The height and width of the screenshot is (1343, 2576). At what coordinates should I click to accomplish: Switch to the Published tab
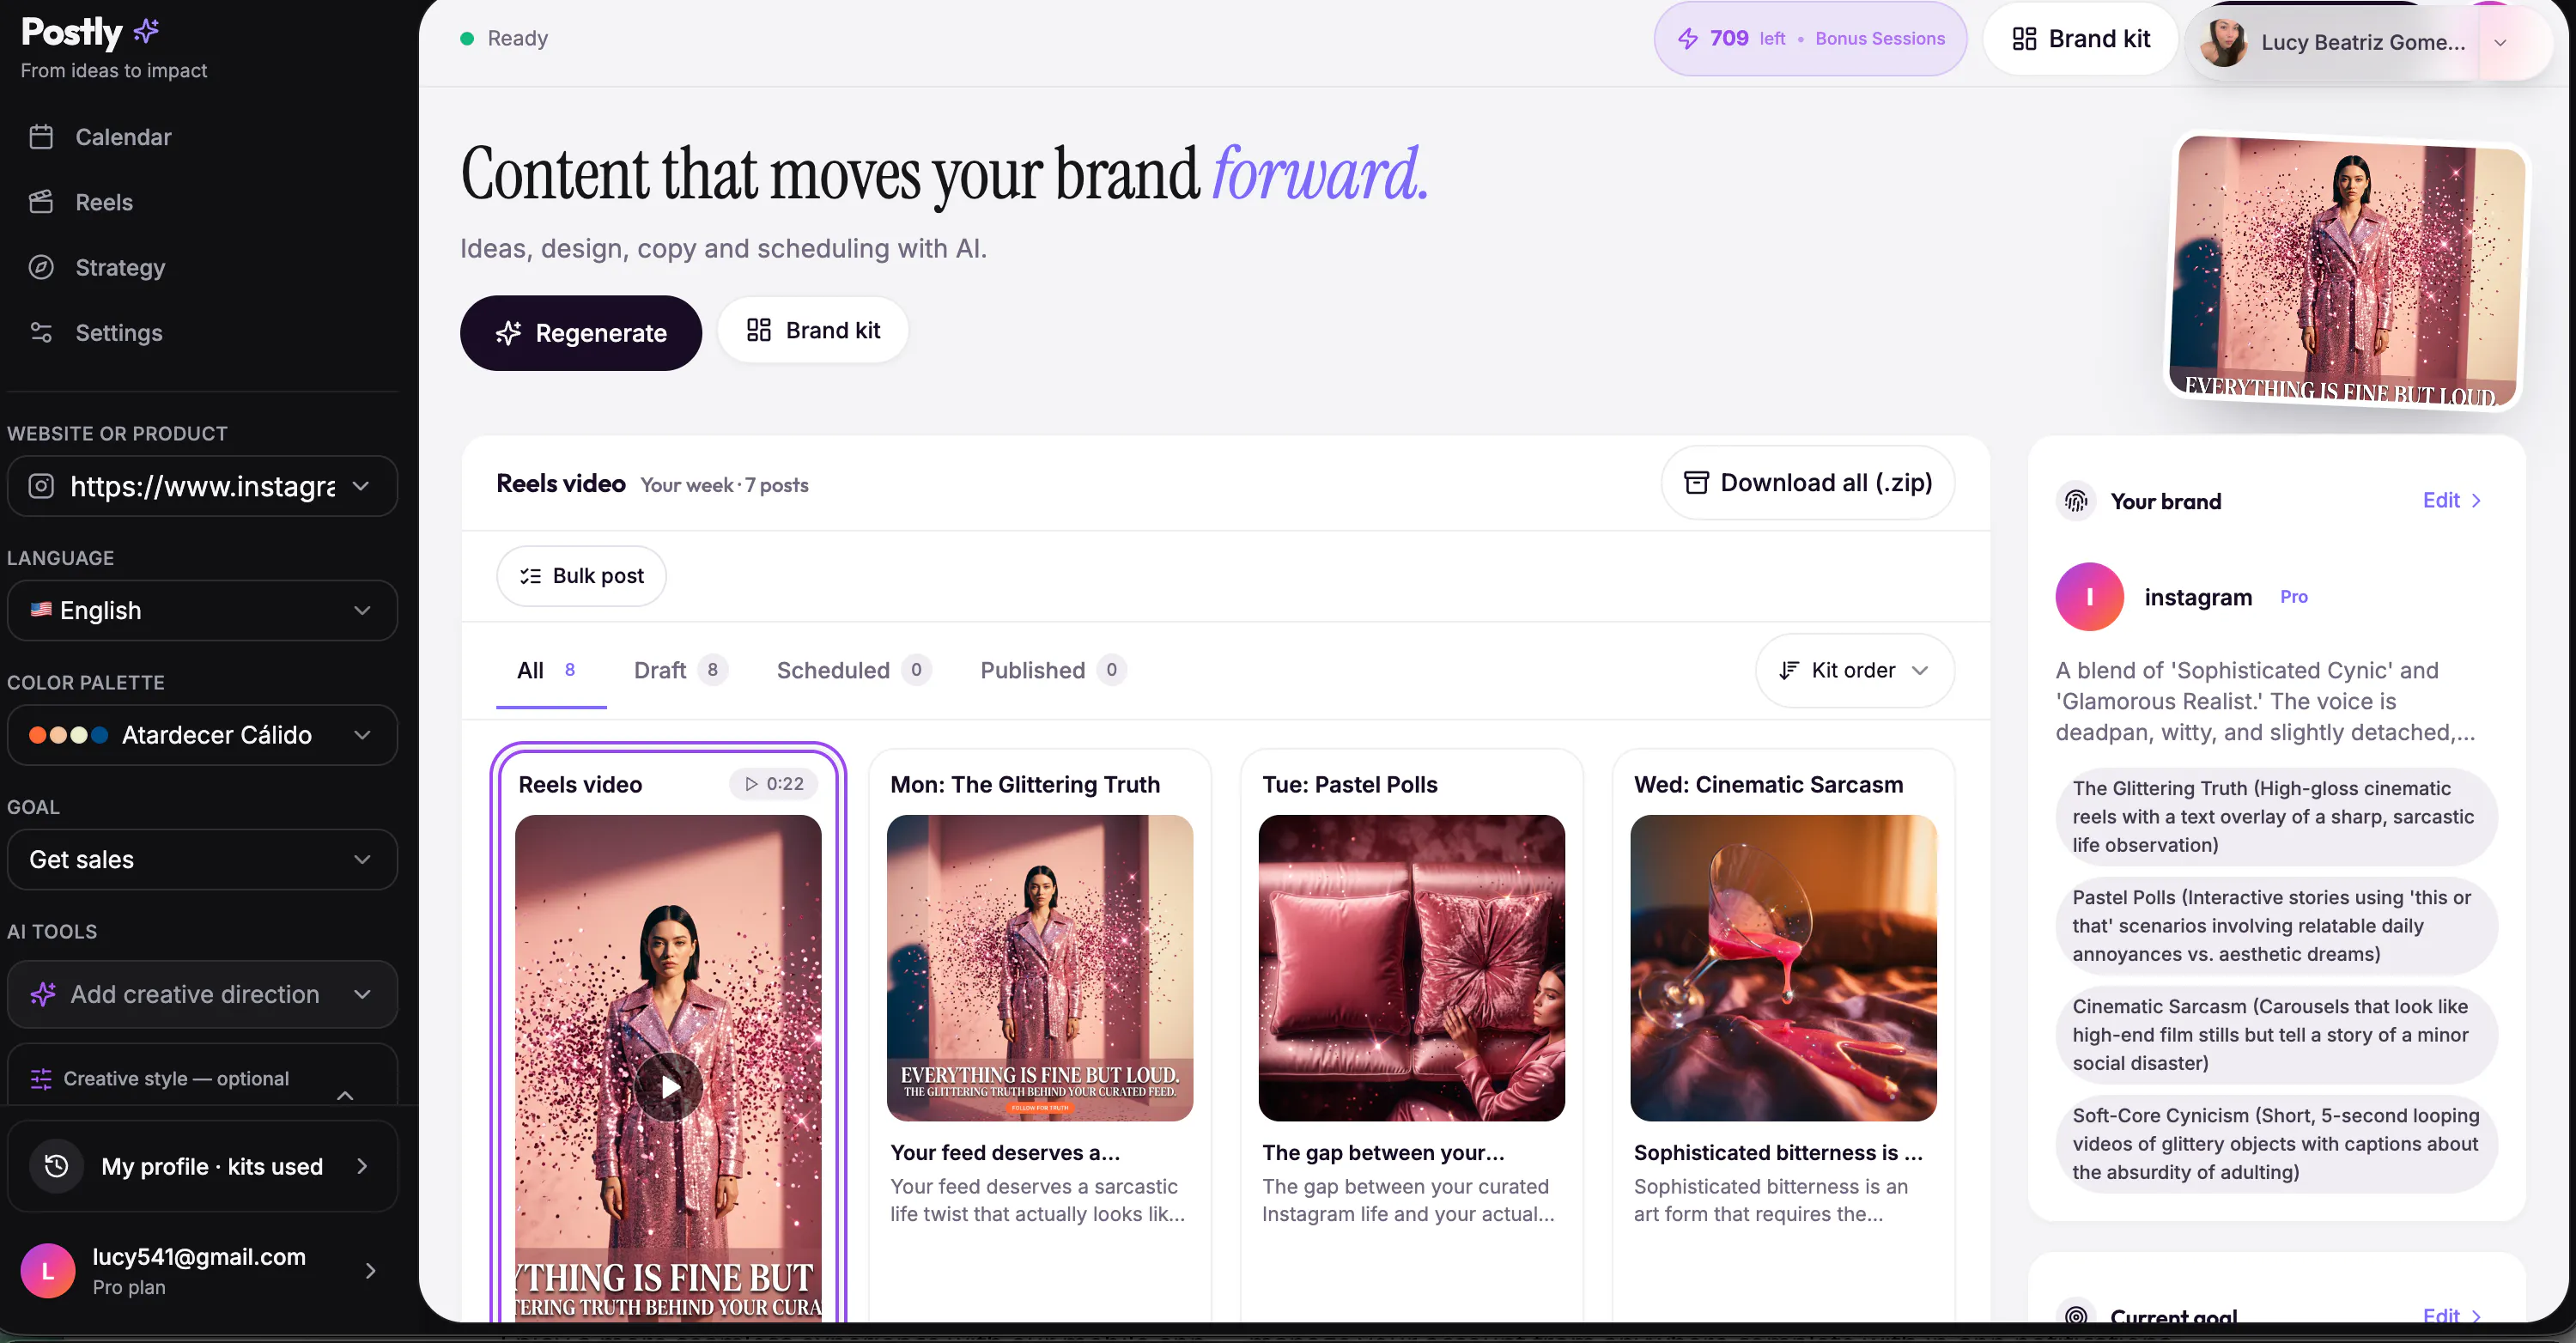point(1052,670)
